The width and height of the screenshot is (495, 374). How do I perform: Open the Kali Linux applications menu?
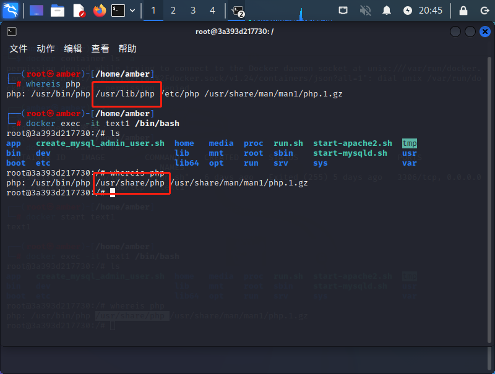point(11,10)
